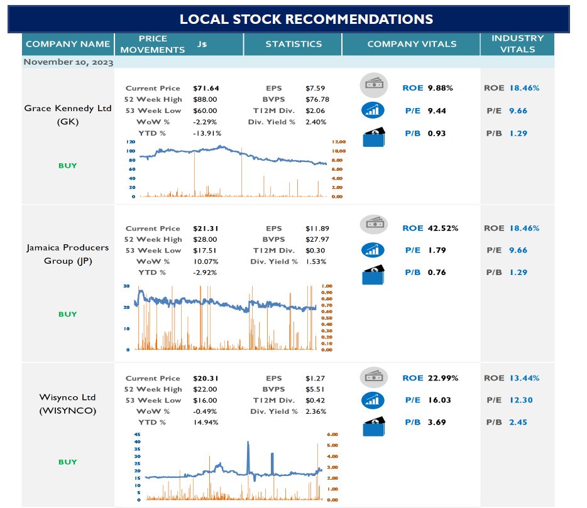Click Wisynco company P/E 16.03
Image resolution: width=587 pixels, height=508 pixels.
pos(439,400)
